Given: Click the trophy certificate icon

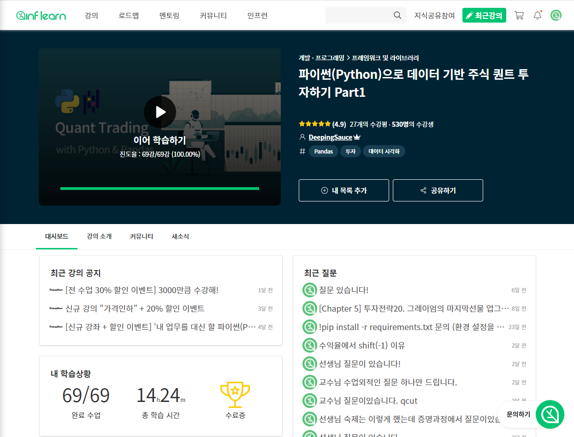Looking at the screenshot, I should pyautogui.click(x=235, y=395).
